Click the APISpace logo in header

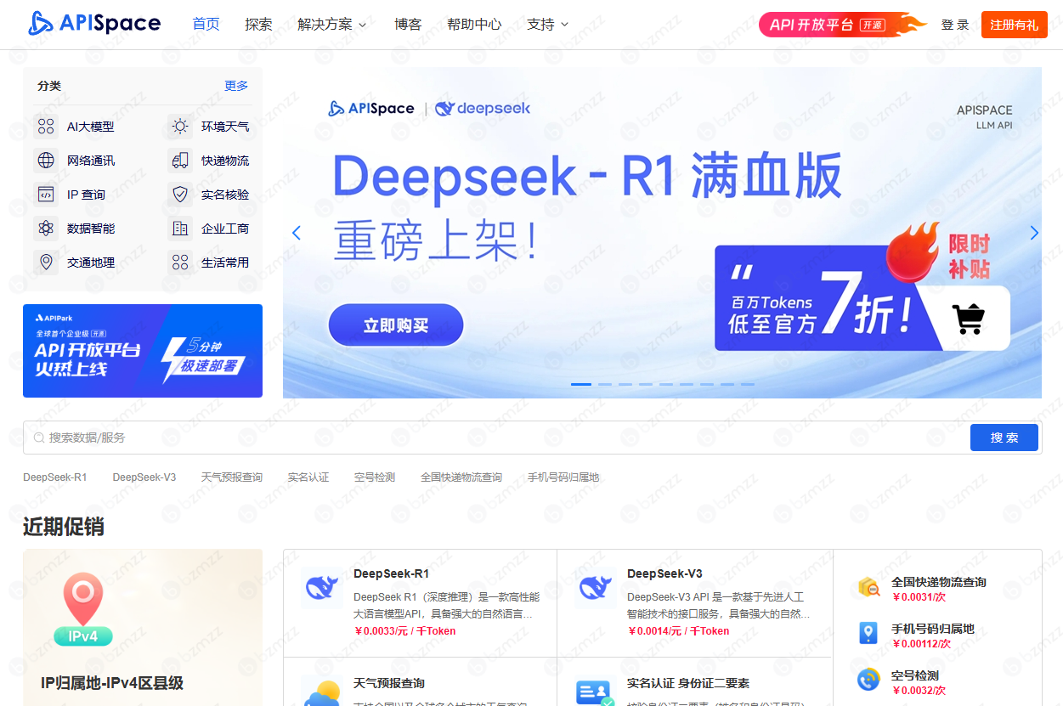(x=94, y=24)
